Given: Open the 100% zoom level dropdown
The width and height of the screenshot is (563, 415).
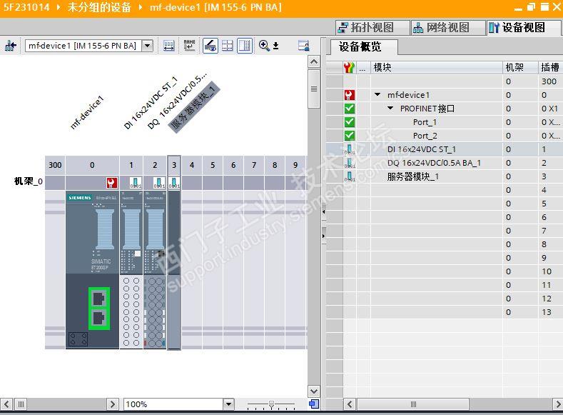Looking at the screenshot, I should pyautogui.click(x=228, y=404).
